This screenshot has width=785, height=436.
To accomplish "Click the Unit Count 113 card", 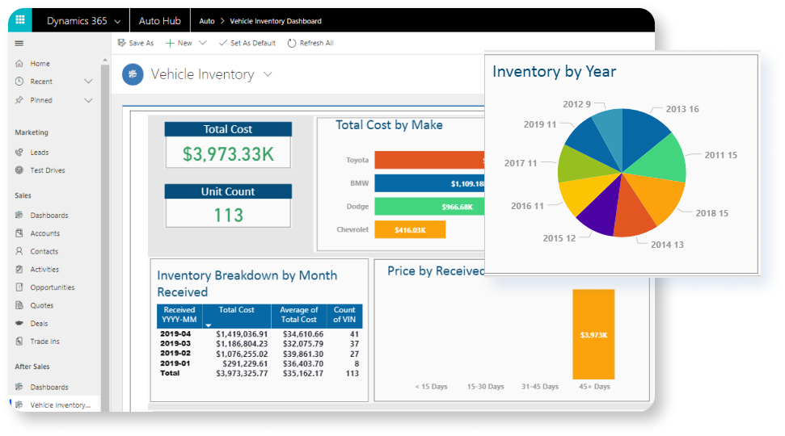I will click(x=228, y=206).
